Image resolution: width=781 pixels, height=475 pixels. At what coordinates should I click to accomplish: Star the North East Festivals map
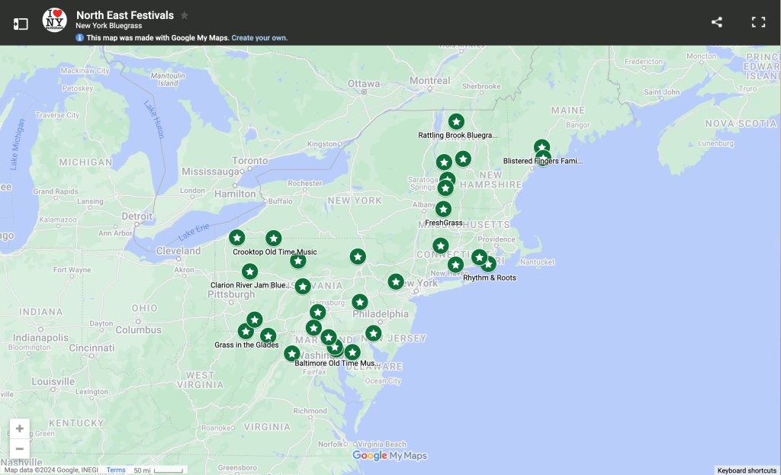(185, 15)
